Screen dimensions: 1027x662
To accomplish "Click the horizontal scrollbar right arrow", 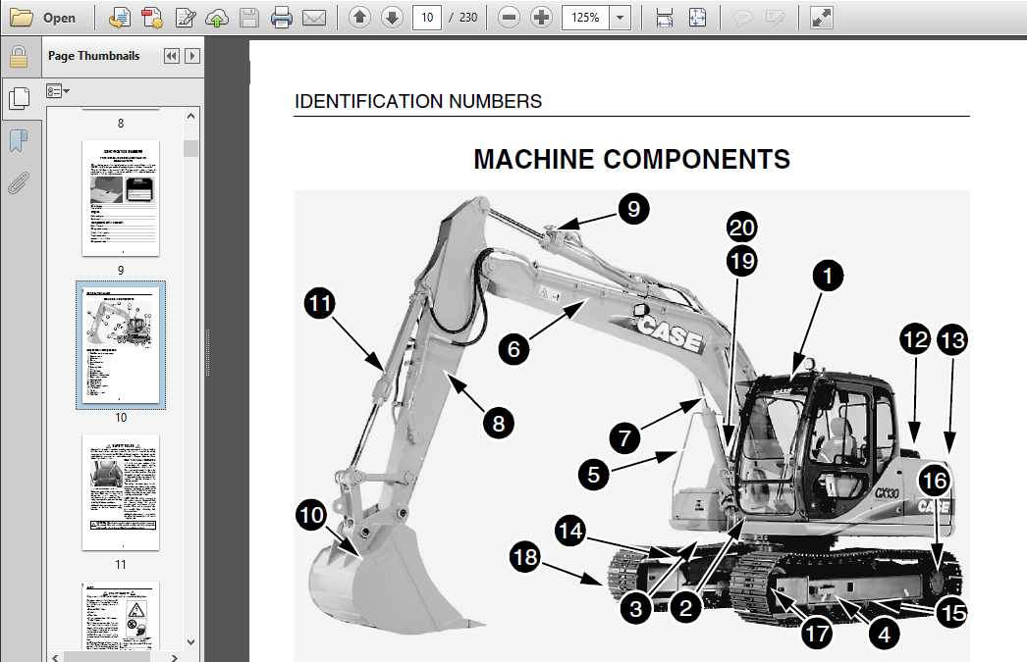I will pyautogui.click(x=174, y=657).
